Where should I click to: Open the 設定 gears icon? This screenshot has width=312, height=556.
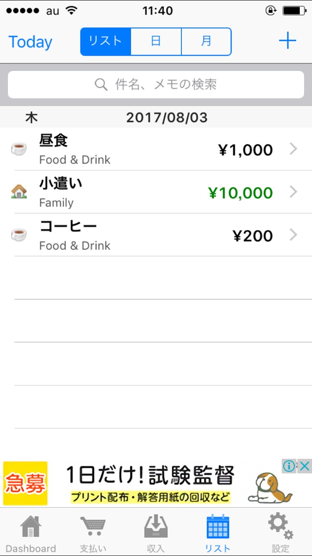(x=280, y=527)
